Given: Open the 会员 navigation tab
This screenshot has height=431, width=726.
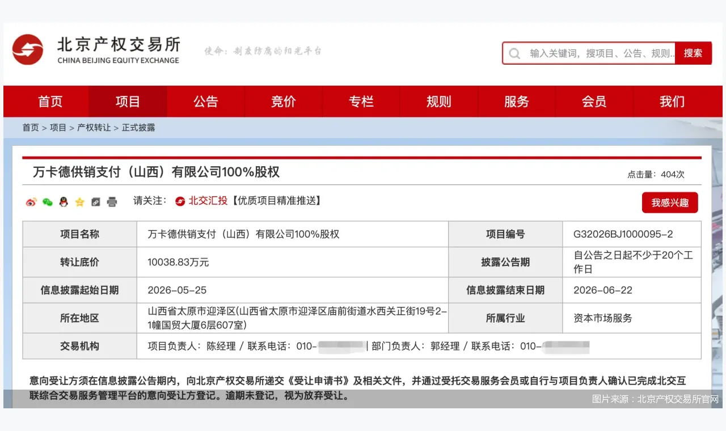Looking at the screenshot, I should click(594, 102).
